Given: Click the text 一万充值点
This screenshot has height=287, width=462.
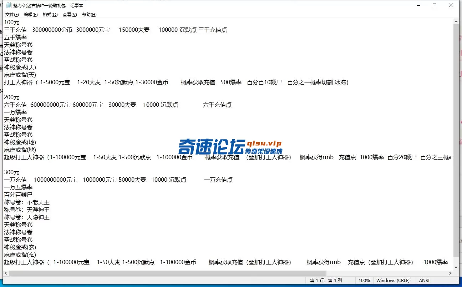Looking at the screenshot, I should [218, 180].
